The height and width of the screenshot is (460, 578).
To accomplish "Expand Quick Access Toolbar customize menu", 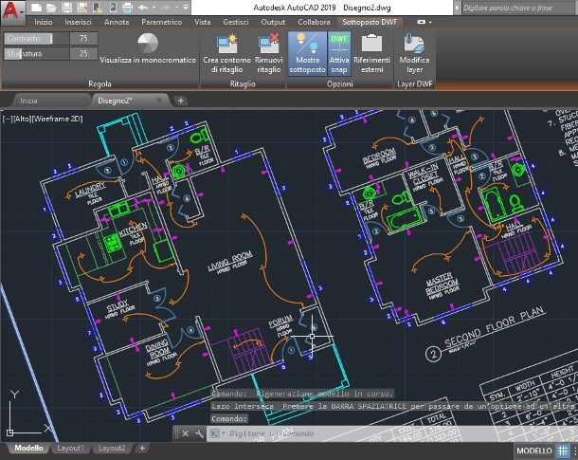I will pyautogui.click(x=186, y=7).
